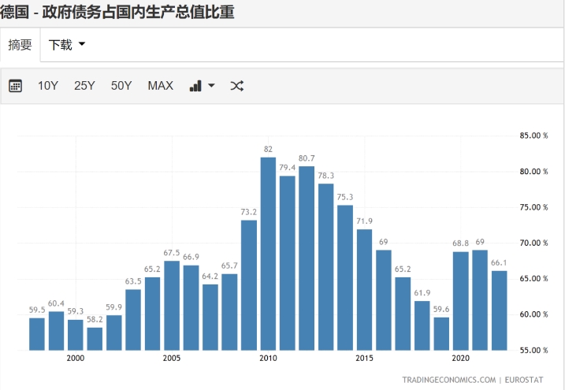Screen dimensions: 565x390
Task: Click the bar labeled 79.4
Action: click(287, 263)
